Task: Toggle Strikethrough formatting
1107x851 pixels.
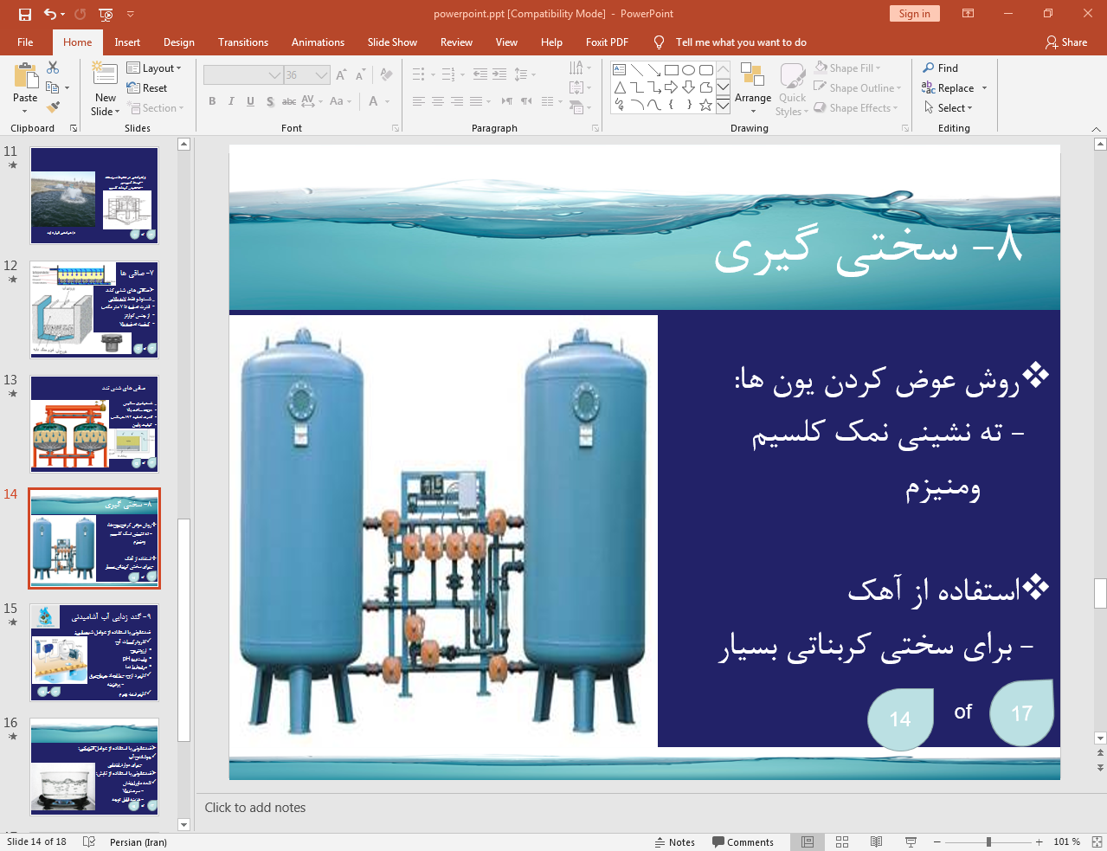Action: pos(289,101)
